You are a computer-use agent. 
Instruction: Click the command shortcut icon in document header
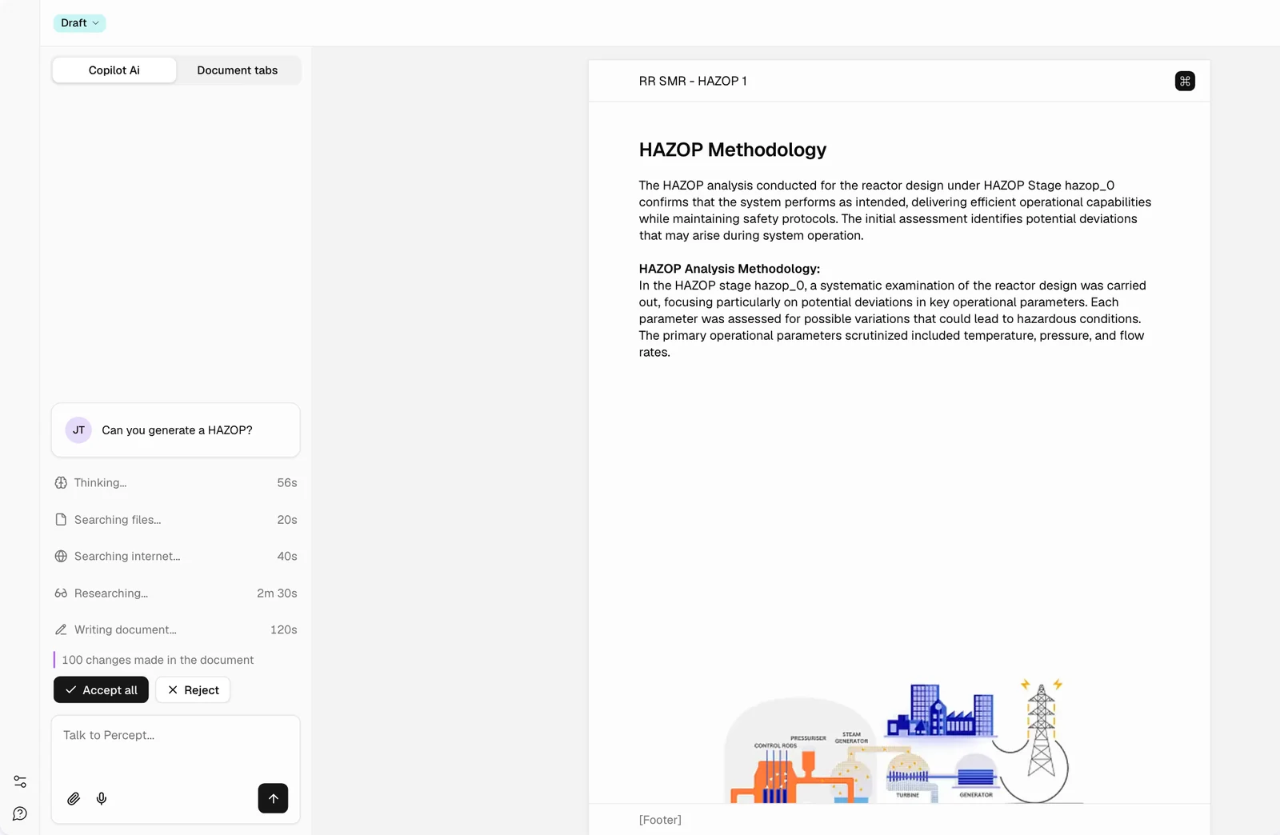click(x=1185, y=81)
